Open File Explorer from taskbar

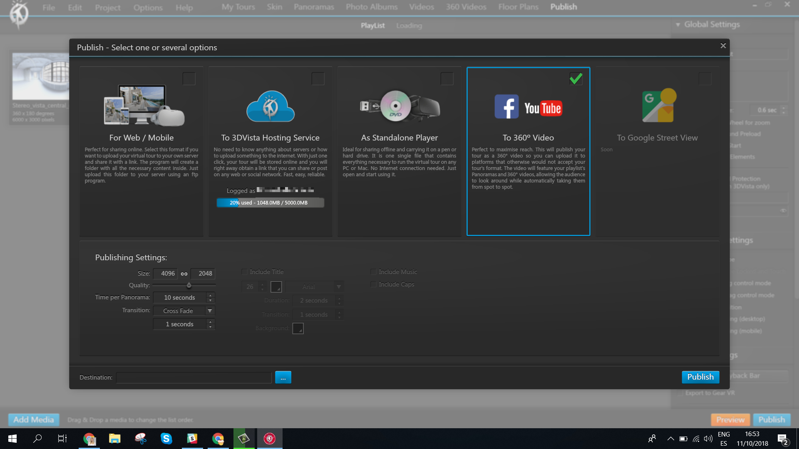(x=114, y=439)
